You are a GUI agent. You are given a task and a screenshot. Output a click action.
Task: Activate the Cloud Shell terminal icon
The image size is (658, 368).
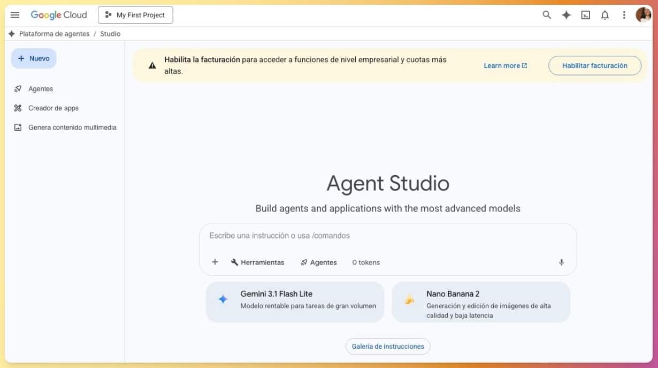[x=586, y=15]
